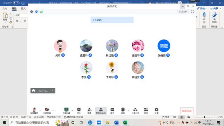Expand screen share options arrow

(72, 111)
